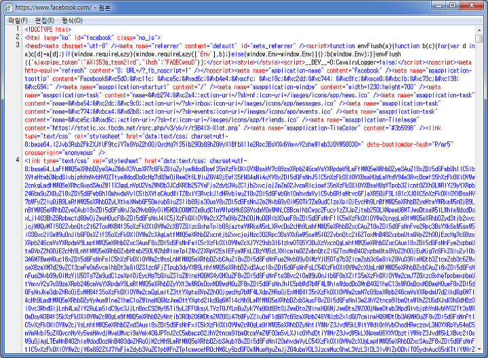
Task: Minimize the source viewer window
Action: tap(439, 5)
